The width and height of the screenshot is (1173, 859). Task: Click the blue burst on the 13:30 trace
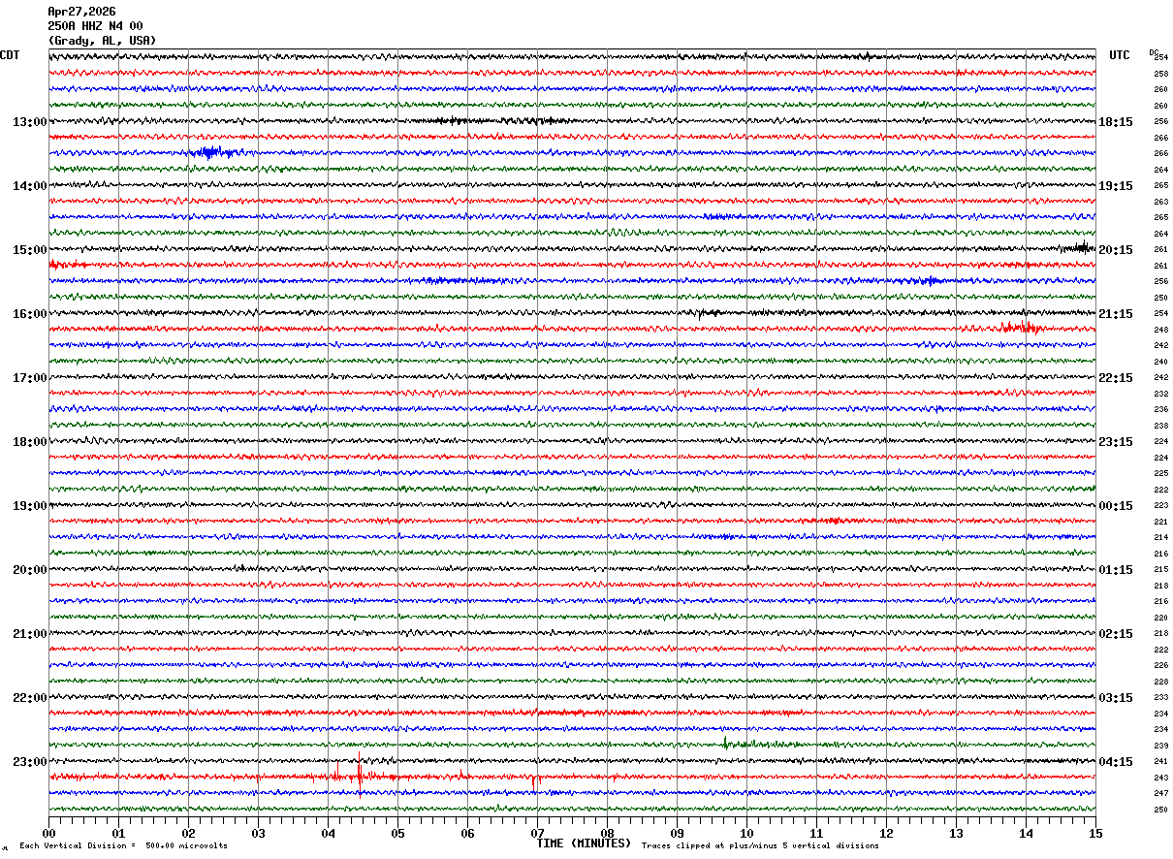[x=213, y=152]
